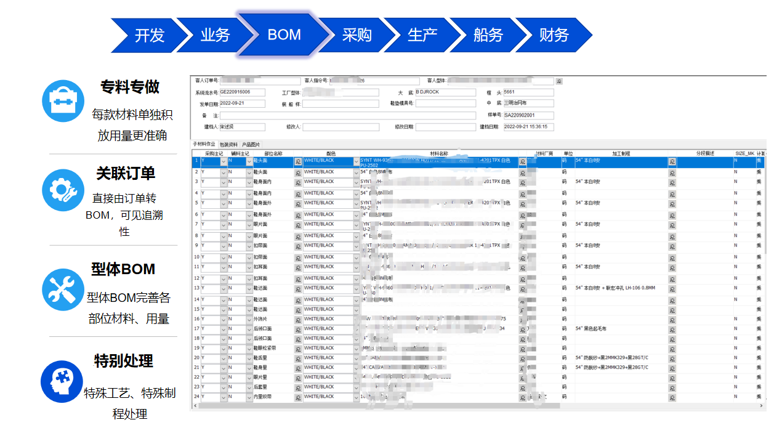Switch to the 包装资料 tab

228,144
